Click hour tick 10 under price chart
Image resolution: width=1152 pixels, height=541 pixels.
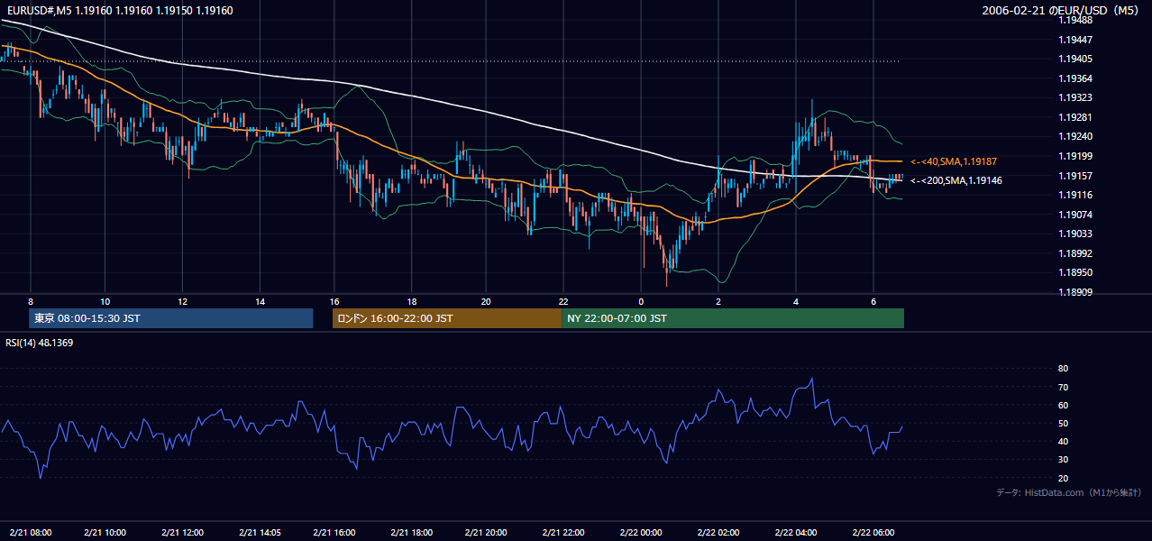coord(105,301)
